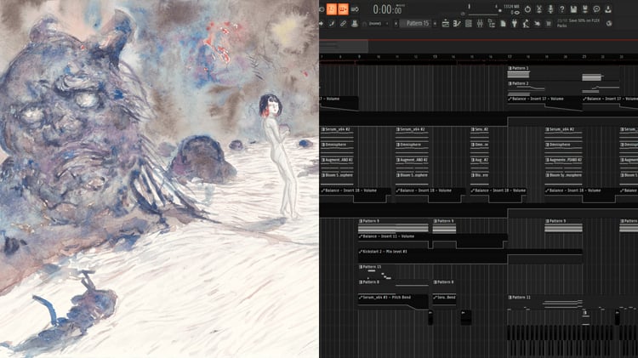Click the download tray icon in top toolbar
Viewport: 638px width, 358px height.
[x=608, y=9]
